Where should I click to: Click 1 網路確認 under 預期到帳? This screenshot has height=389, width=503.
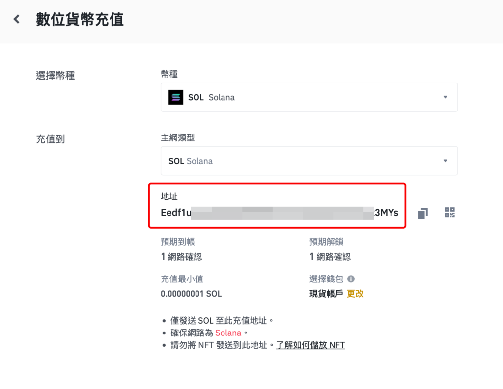coord(182,257)
